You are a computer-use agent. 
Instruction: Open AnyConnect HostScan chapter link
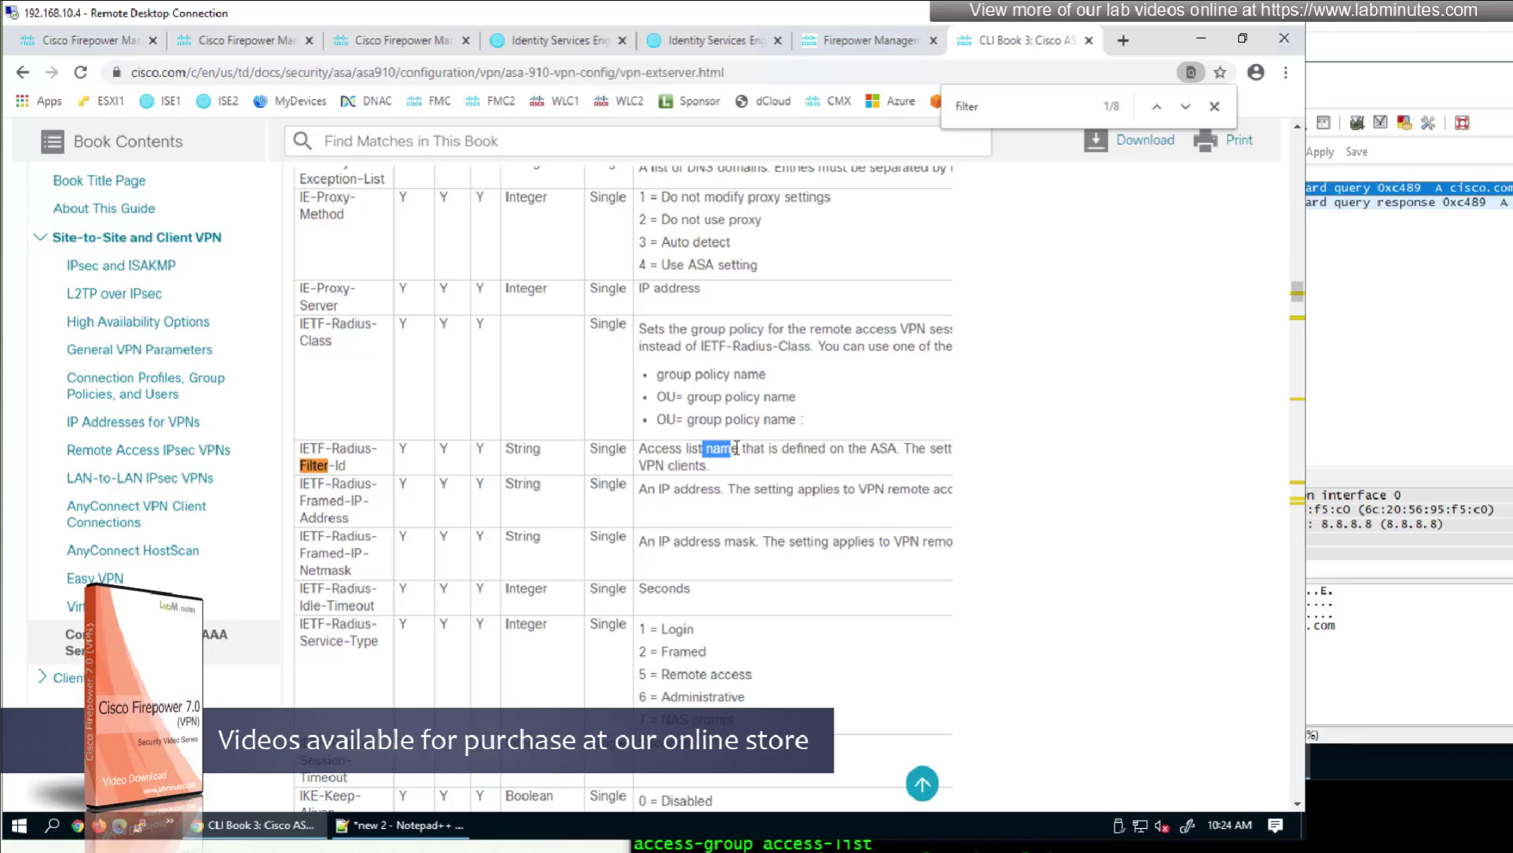pyautogui.click(x=133, y=550)
